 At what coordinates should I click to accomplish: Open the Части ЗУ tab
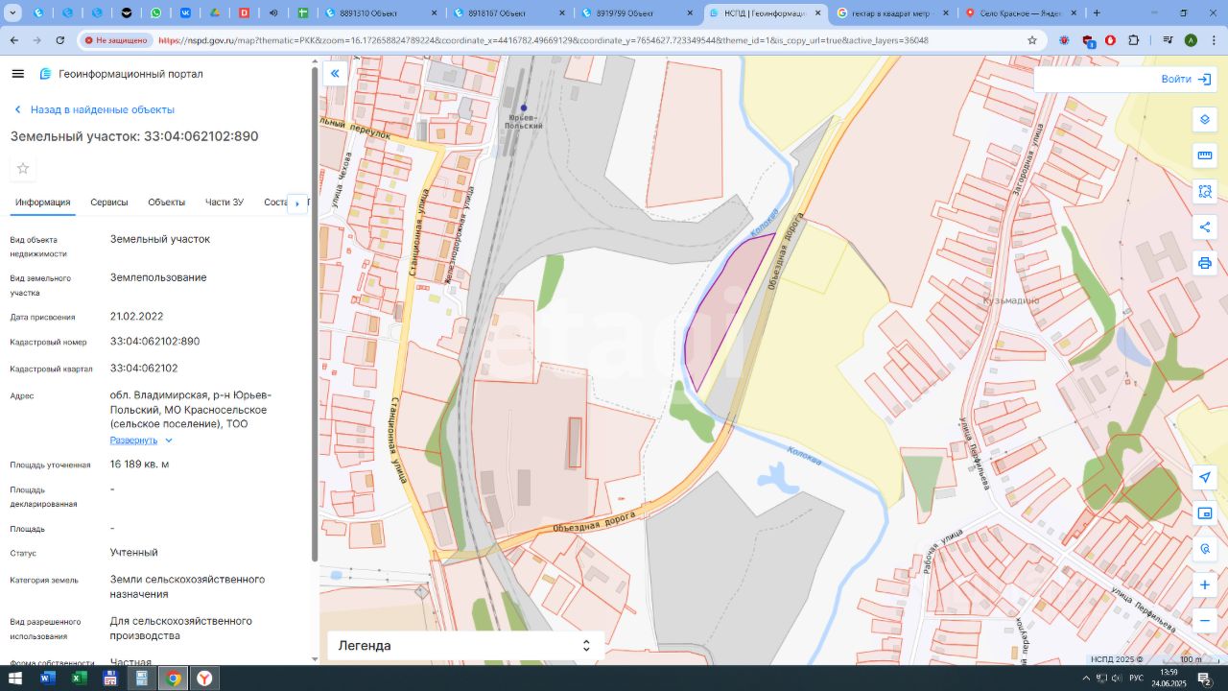pyautogui.click(x=224, y=203)
